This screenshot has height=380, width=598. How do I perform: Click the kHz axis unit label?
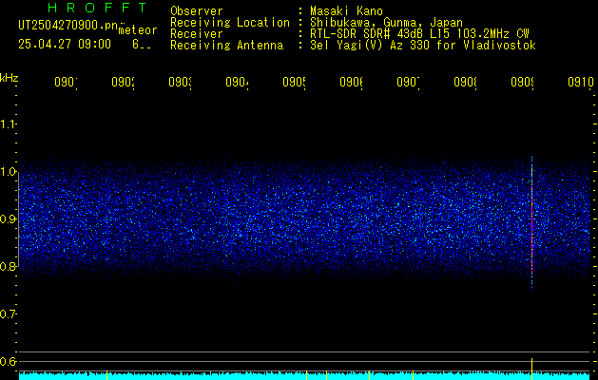coord(10,78)
